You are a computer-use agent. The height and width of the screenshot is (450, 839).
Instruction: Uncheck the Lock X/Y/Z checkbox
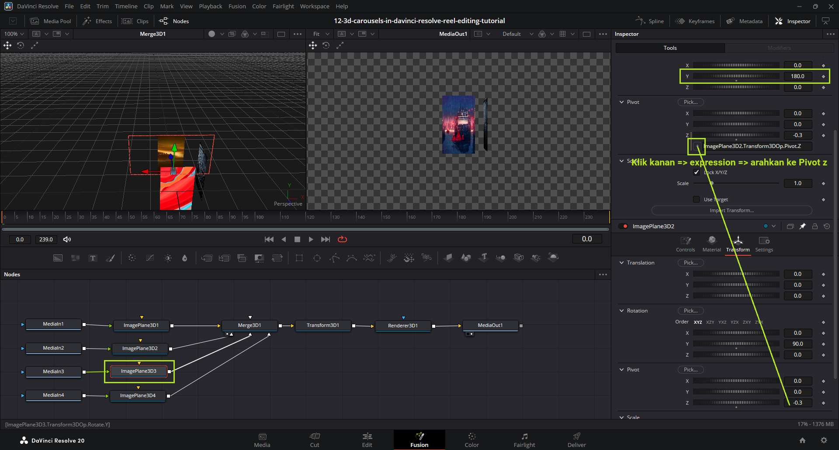tap(697, 172)
